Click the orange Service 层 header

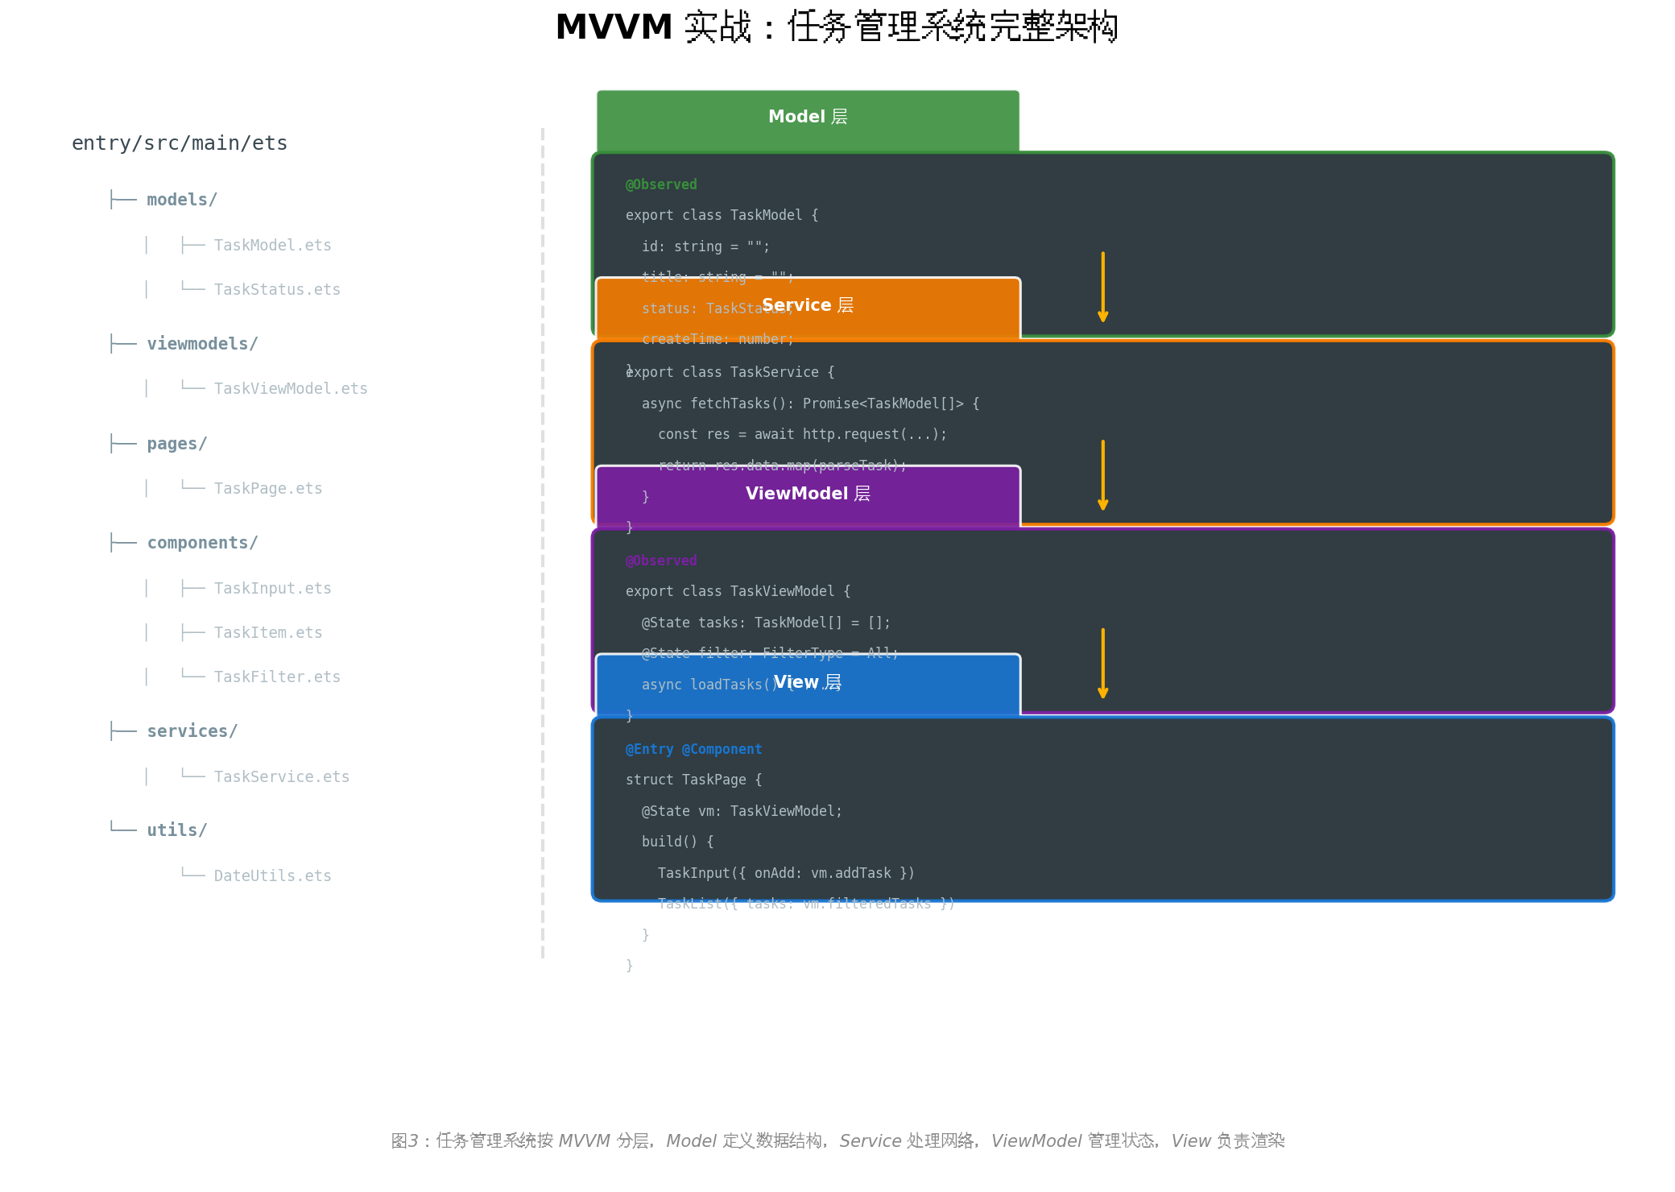pos(808,308)
